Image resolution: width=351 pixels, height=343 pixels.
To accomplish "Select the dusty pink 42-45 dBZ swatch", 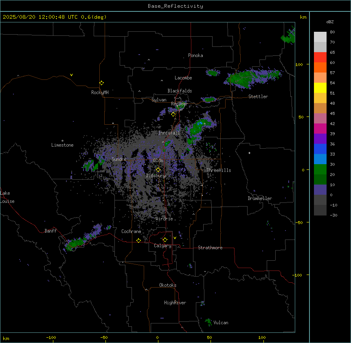I will point(320,119).
